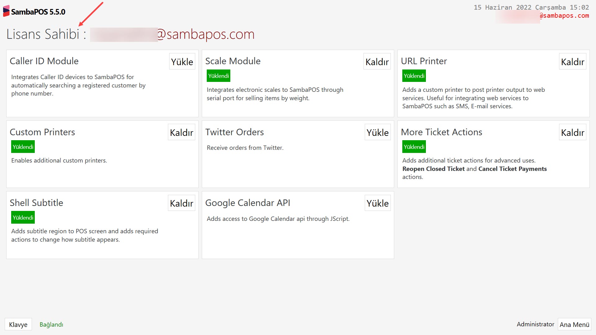
Task: Click the Yüklendi badge under Custom Printers
Action: point(23,146)
